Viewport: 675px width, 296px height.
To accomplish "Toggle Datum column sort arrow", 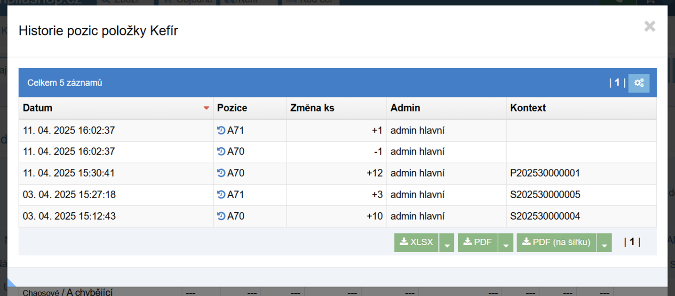I will 206,108.
